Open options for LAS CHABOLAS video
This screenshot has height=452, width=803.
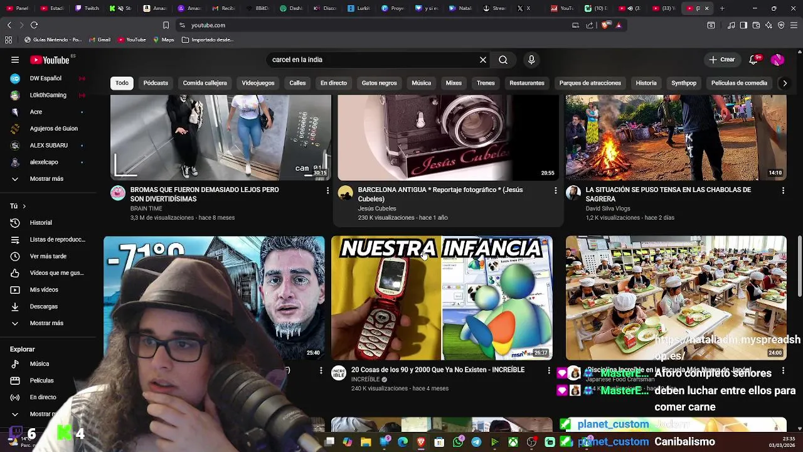point(783,190)
